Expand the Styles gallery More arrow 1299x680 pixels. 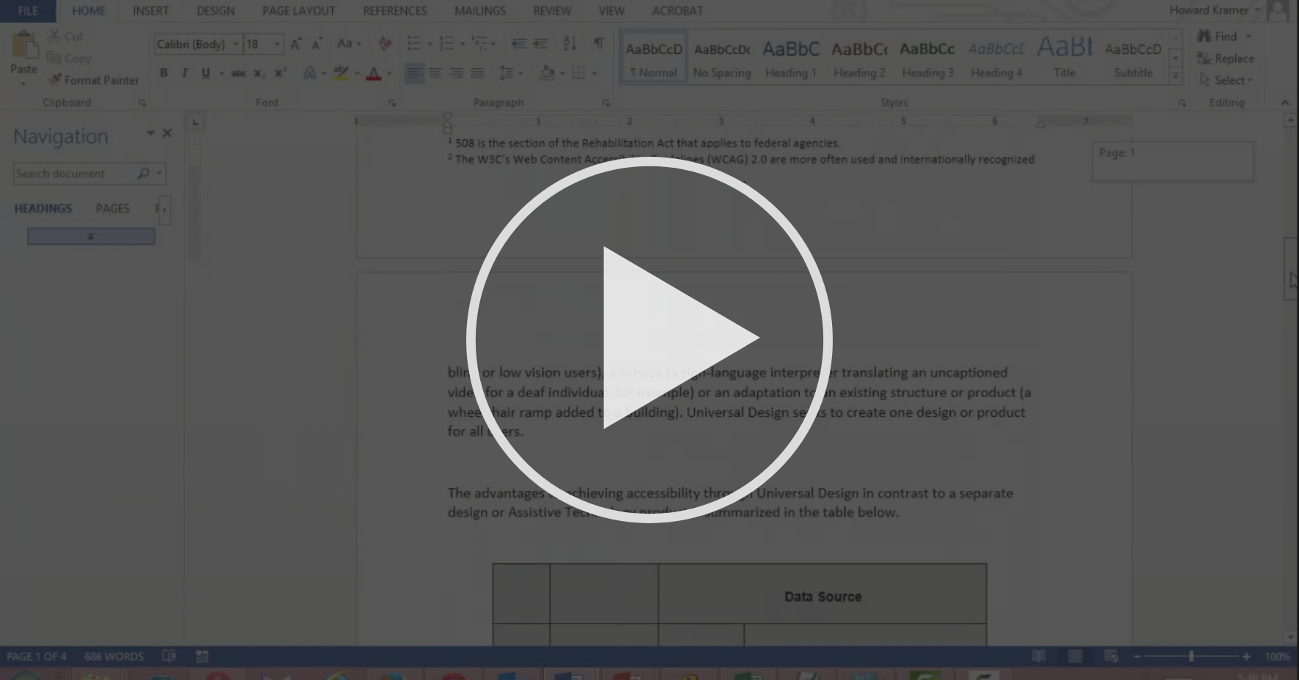1176,75
